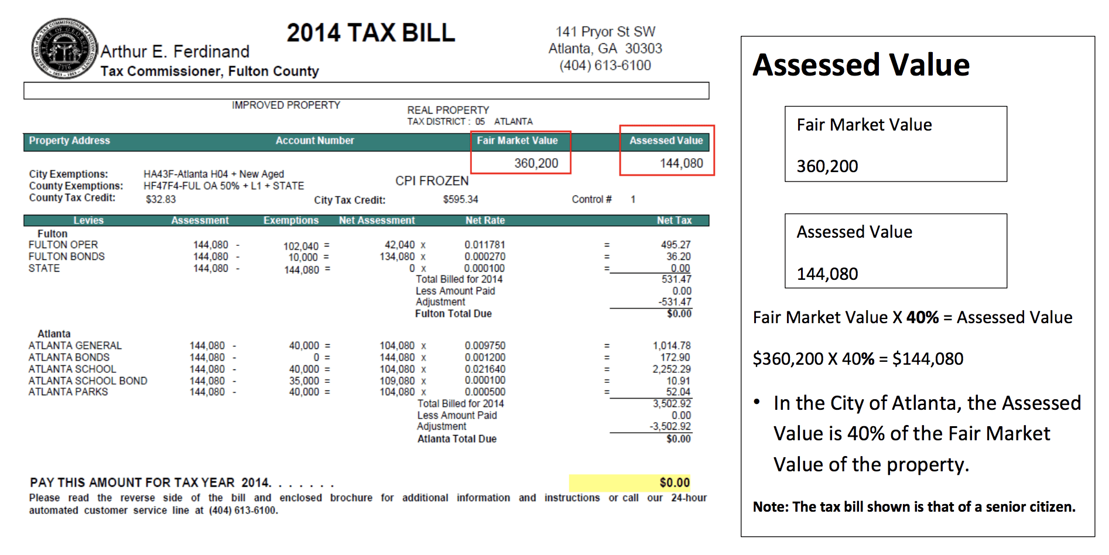Click the FULTON OPER net tax 495.27
Viewport: 1109px width, 555px height.
pyautogui.click(x=676, y=245)
